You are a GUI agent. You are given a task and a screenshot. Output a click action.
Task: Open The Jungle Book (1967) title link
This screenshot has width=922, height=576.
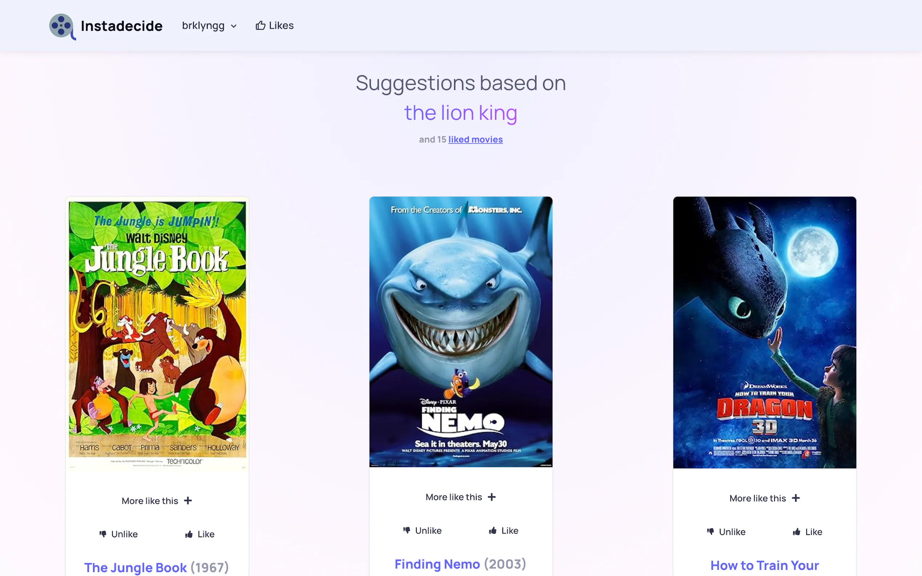tap(156, 567)
